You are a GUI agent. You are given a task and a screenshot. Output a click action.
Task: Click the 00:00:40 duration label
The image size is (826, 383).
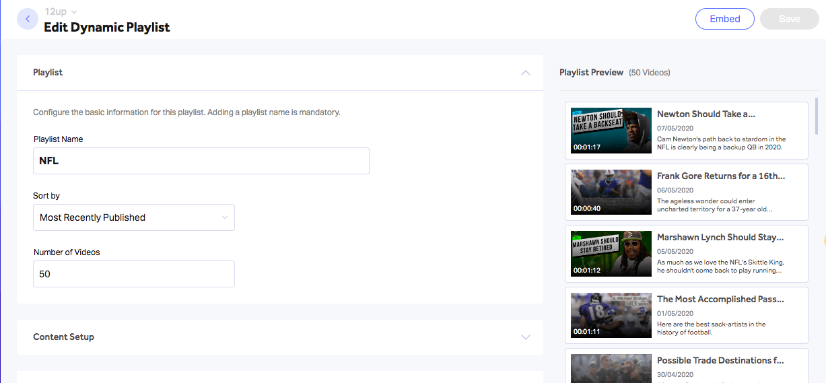pyautogui.click(x=587, y=209)
